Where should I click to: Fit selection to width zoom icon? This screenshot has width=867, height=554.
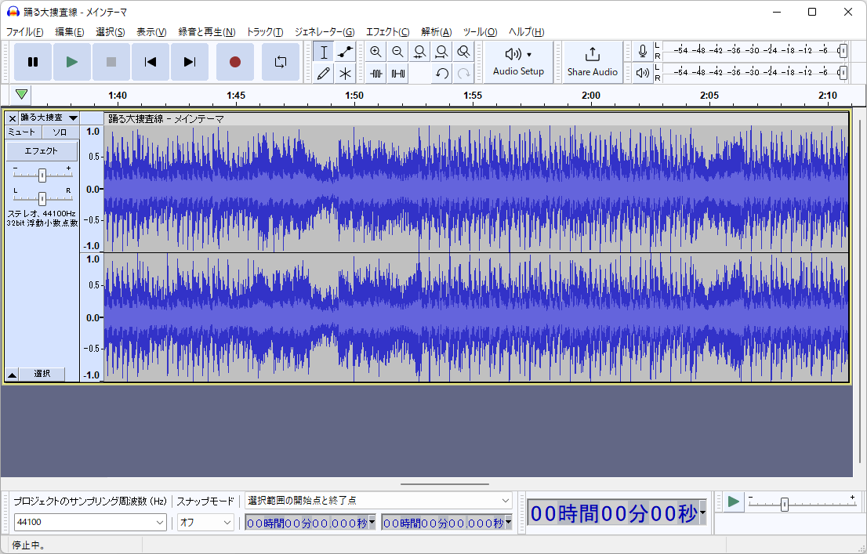pos(419,52)
